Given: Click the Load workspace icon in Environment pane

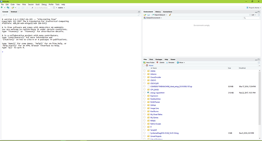Looking at the screenshot, I should [145, 15].
